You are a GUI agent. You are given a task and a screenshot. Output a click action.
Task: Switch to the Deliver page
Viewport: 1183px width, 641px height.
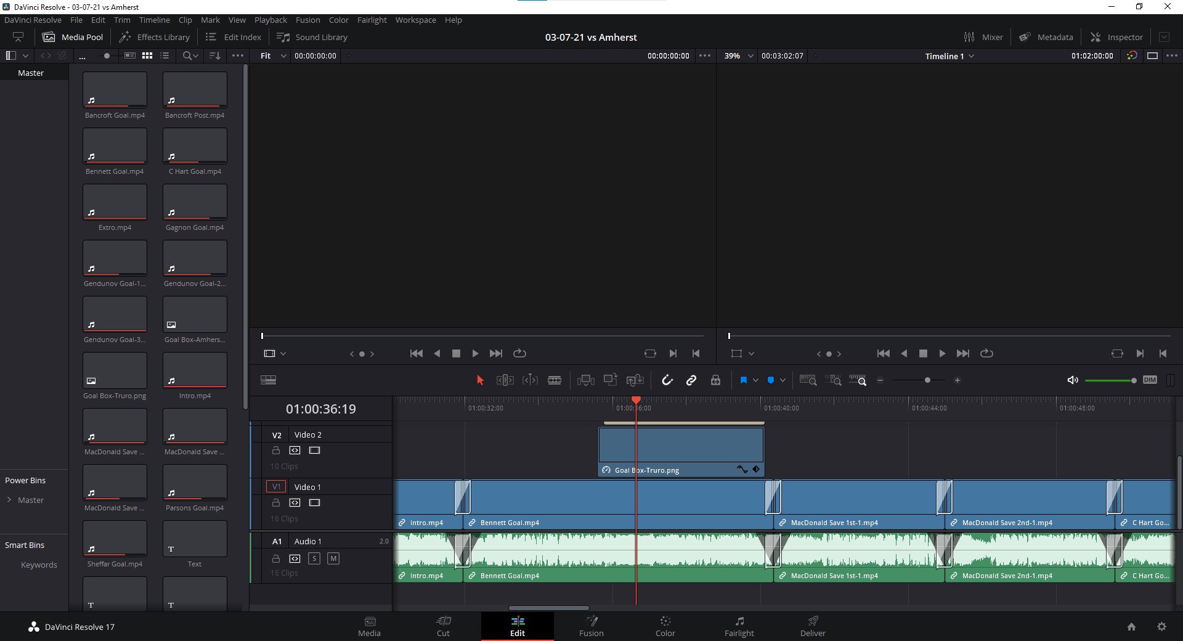[x=813, y=626]
